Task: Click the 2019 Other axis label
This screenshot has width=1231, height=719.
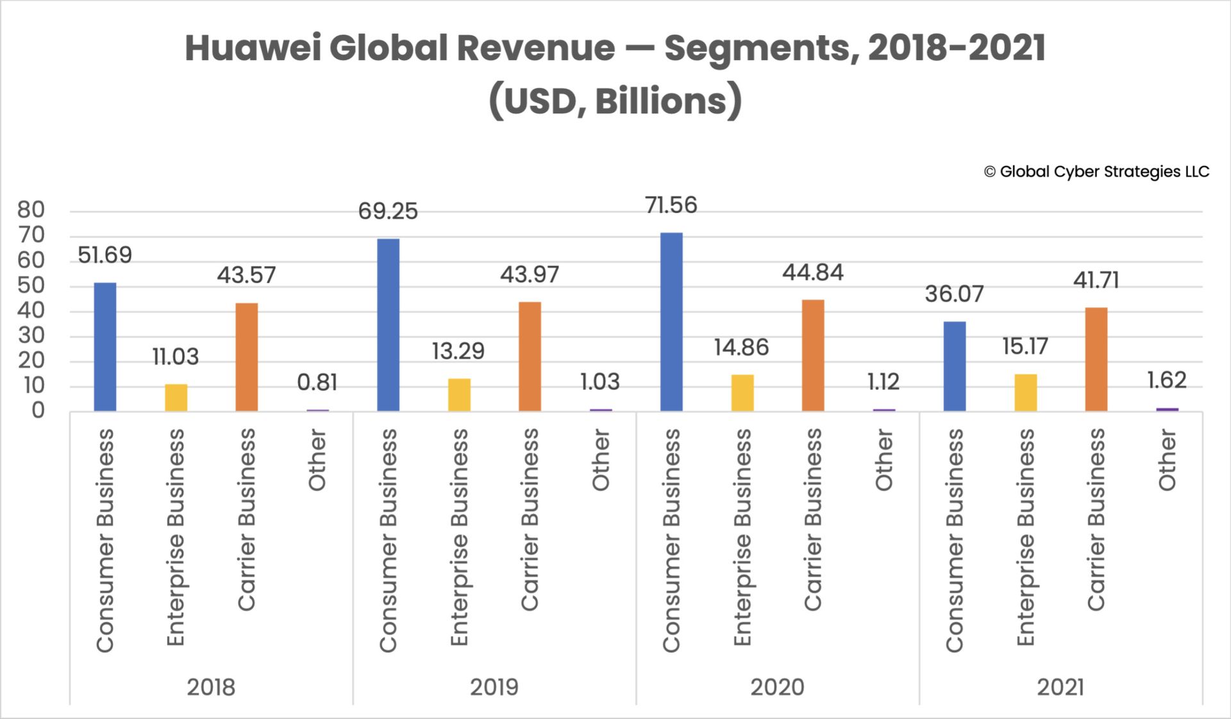Action: coord(601,461)
